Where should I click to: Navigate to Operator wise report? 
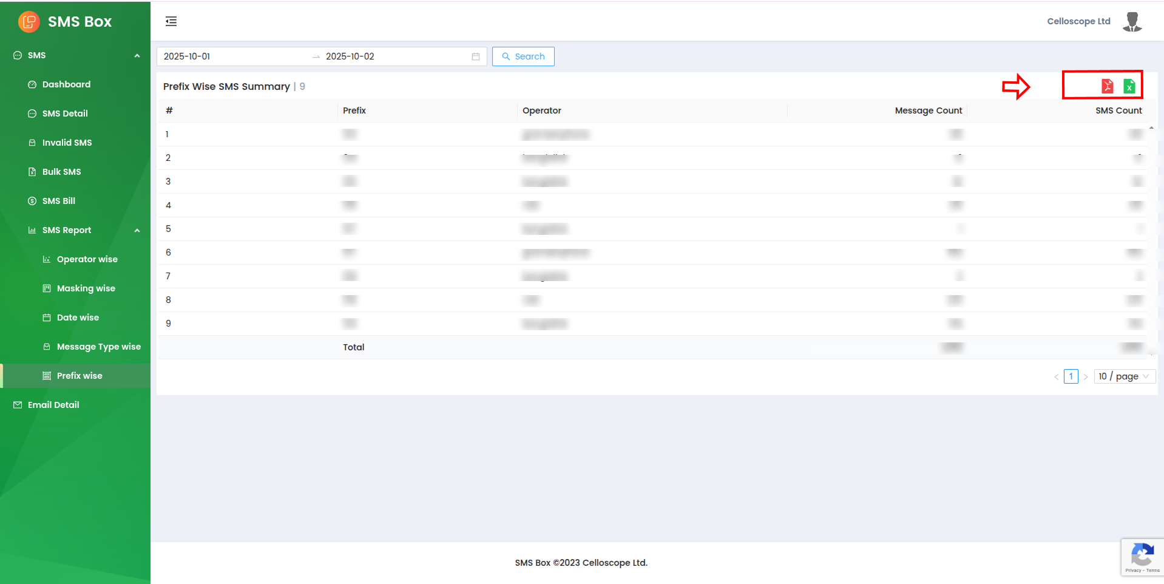coord(87,259)
